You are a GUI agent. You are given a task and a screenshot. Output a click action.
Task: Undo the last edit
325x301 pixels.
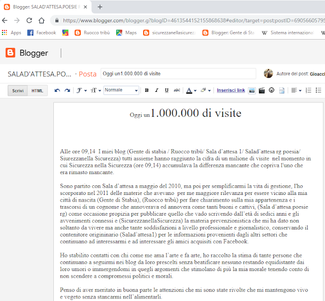(57, 90)
